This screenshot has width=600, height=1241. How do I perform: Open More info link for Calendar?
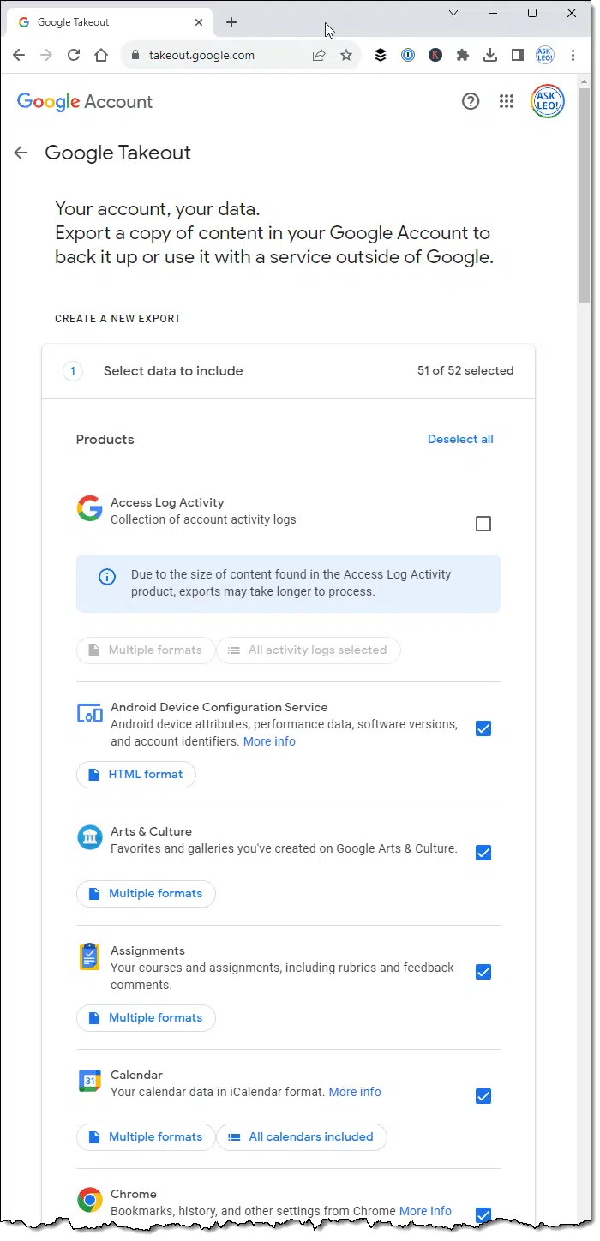[x=355, y=1093]
